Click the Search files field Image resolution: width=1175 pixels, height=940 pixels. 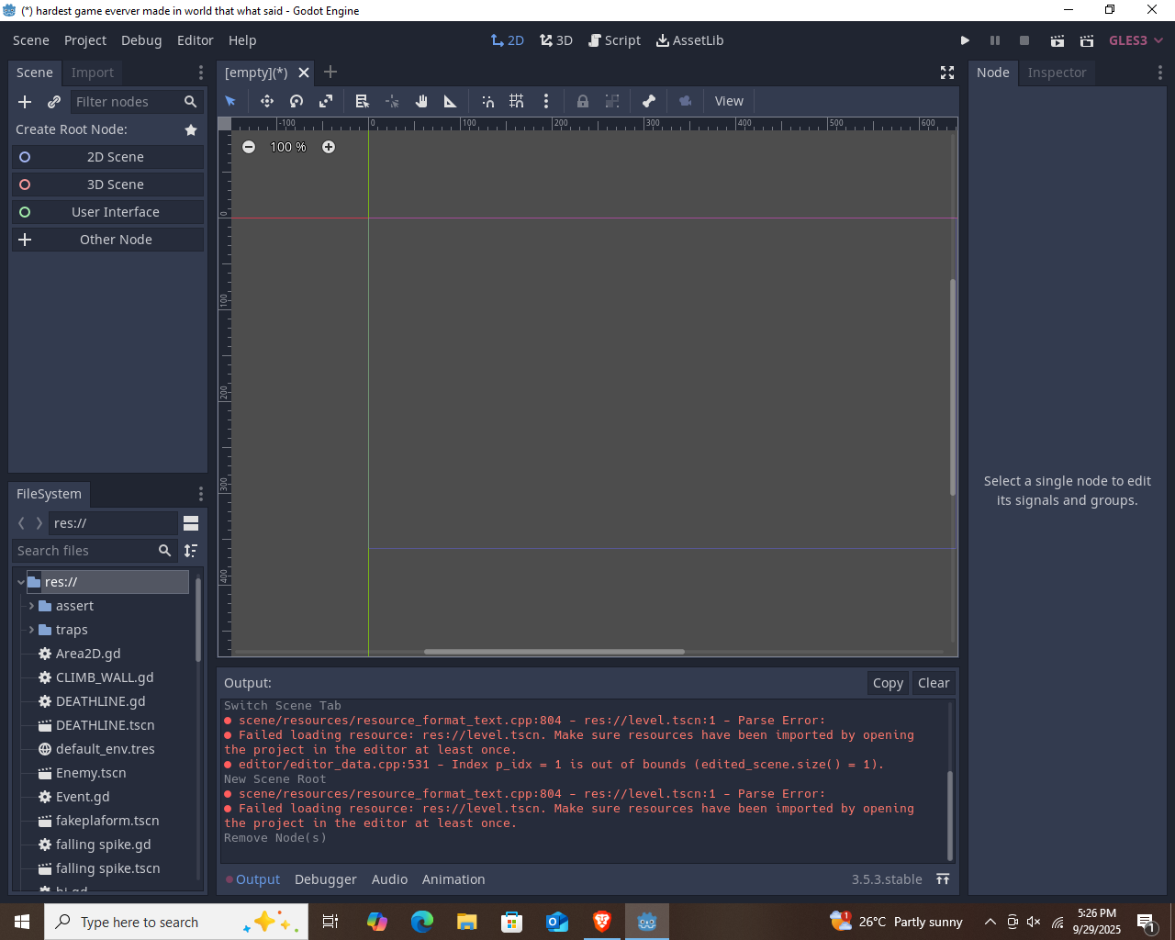click(x=95, y=551)
